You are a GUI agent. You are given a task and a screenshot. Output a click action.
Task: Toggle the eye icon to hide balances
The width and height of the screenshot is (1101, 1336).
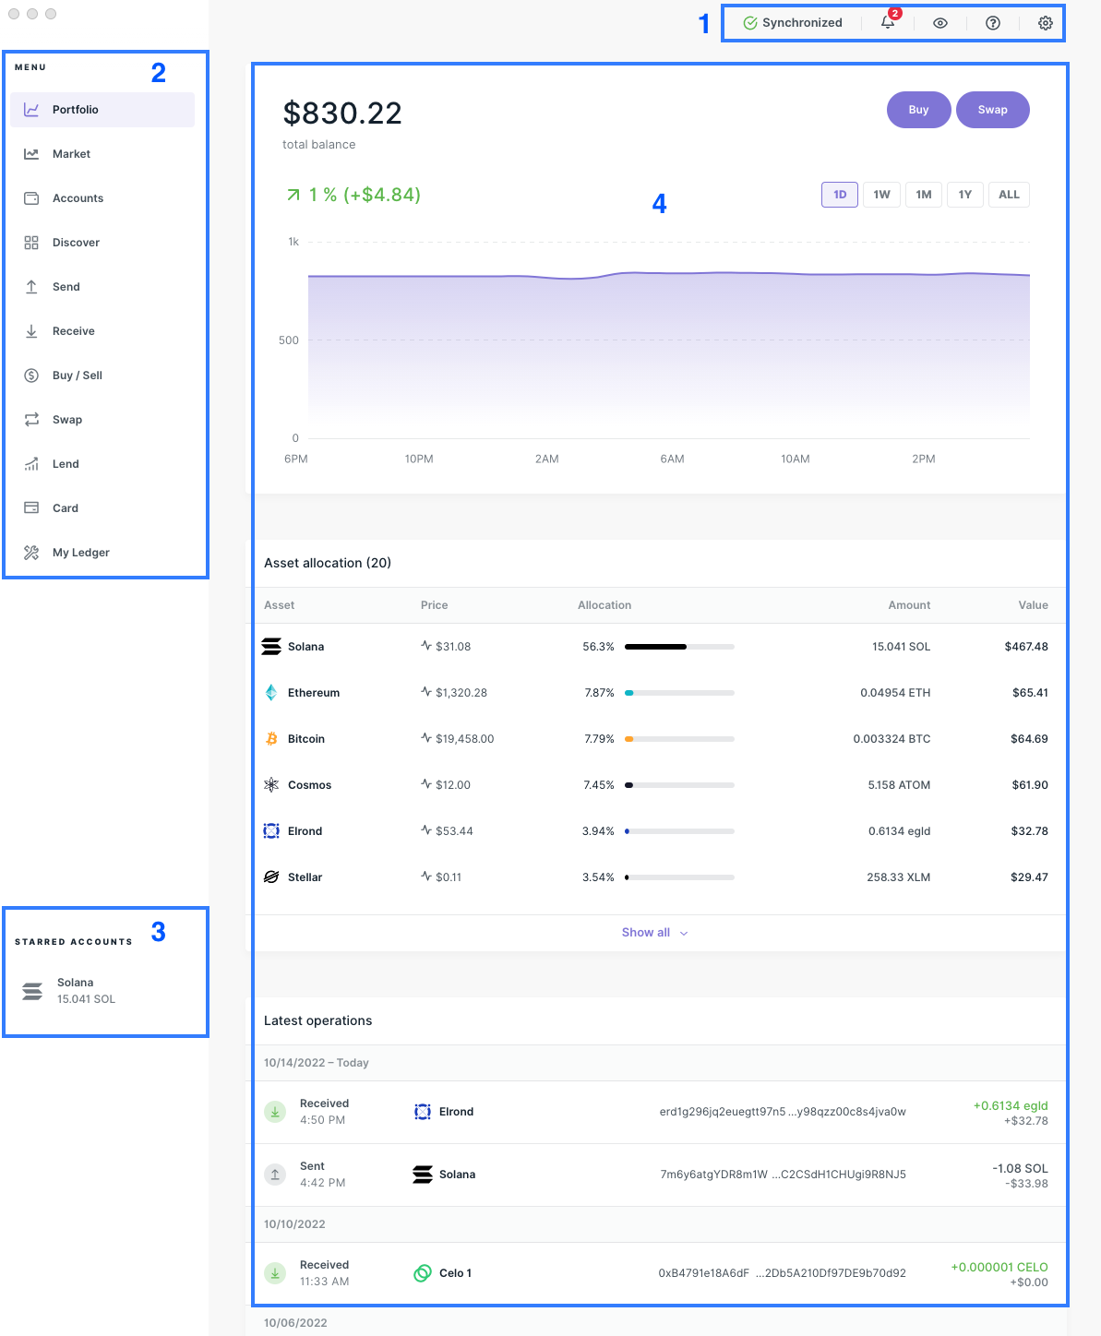coord(940,23)
